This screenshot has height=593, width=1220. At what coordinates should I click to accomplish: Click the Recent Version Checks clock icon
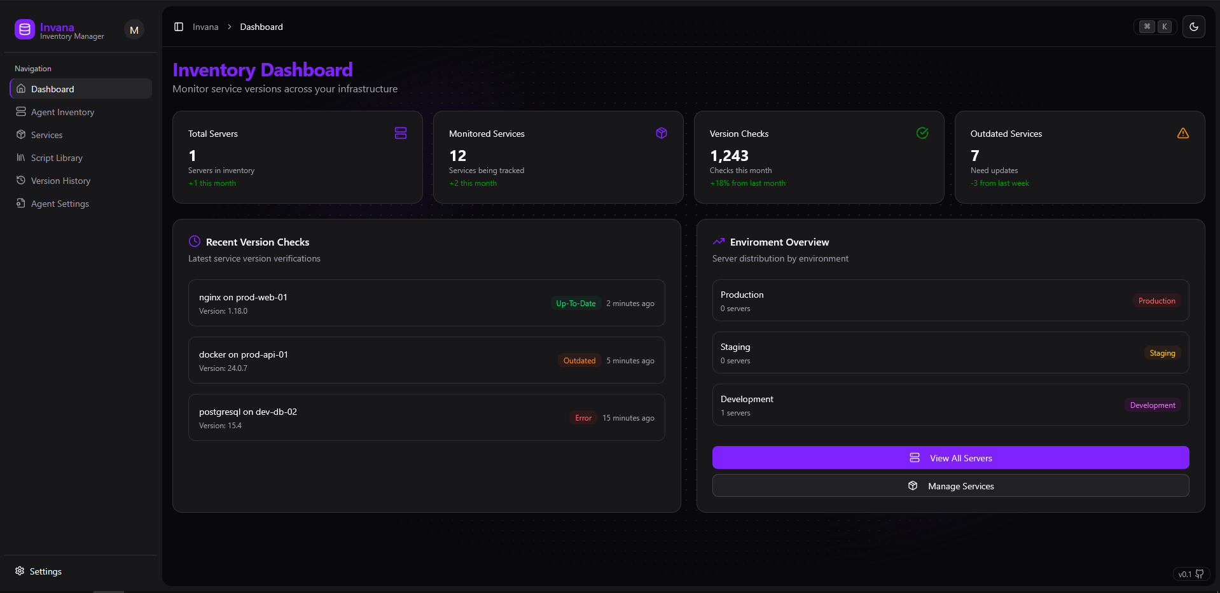tap(195, 242)
